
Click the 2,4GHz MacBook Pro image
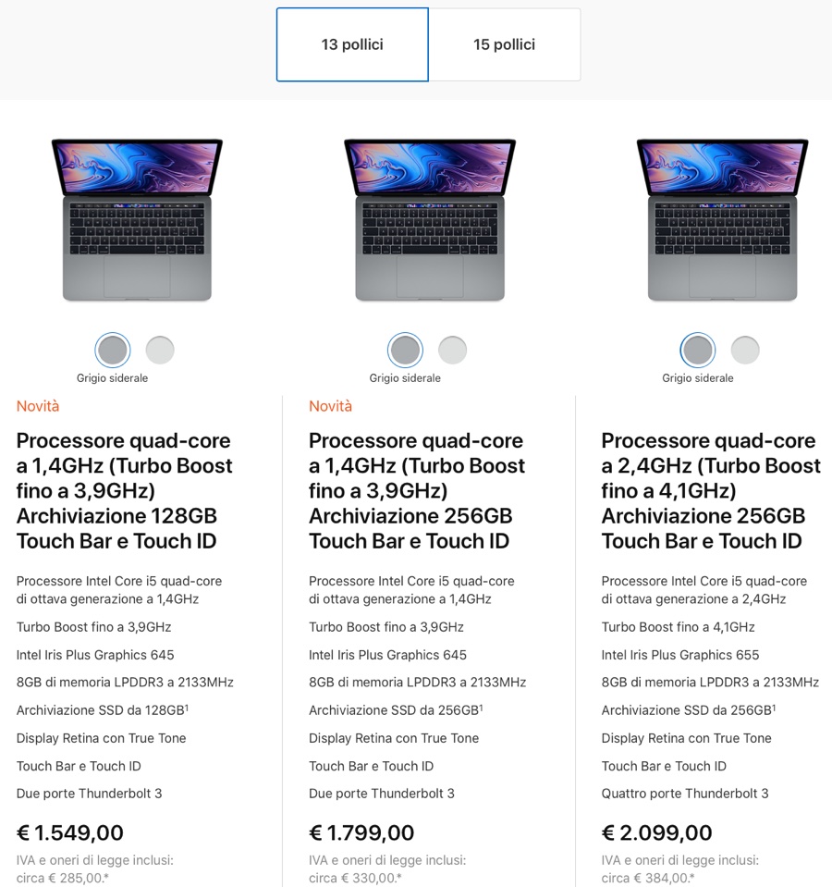pyautogui.click(x=722, y=220)
